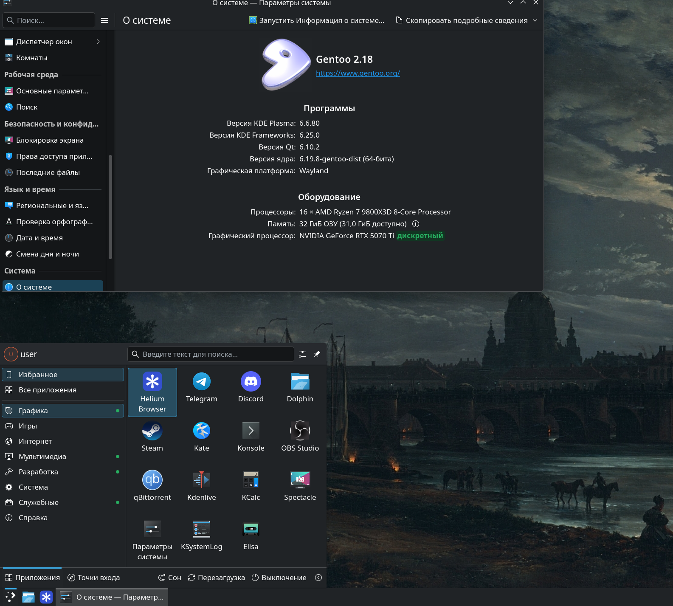Open Смена дня и ночи settings
673x606 pixels.
[53, 254]
